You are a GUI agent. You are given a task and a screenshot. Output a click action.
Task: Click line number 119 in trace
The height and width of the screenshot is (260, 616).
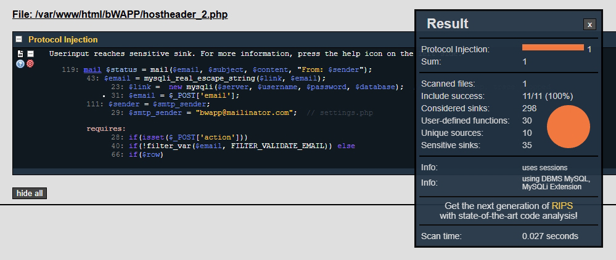coord(70,69)
